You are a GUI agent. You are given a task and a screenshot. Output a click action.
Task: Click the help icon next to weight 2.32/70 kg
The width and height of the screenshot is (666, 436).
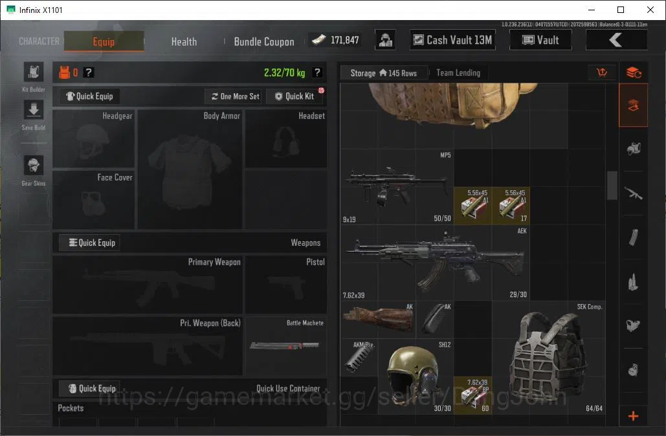point(317,72)
